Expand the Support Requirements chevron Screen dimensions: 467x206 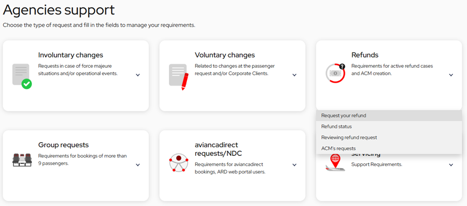coord(451,165)
